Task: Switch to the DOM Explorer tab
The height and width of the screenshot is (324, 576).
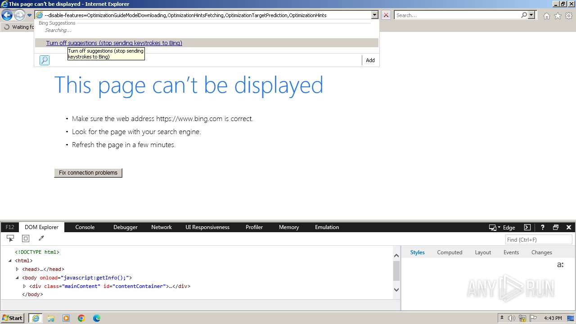Action: click(42, 227)
